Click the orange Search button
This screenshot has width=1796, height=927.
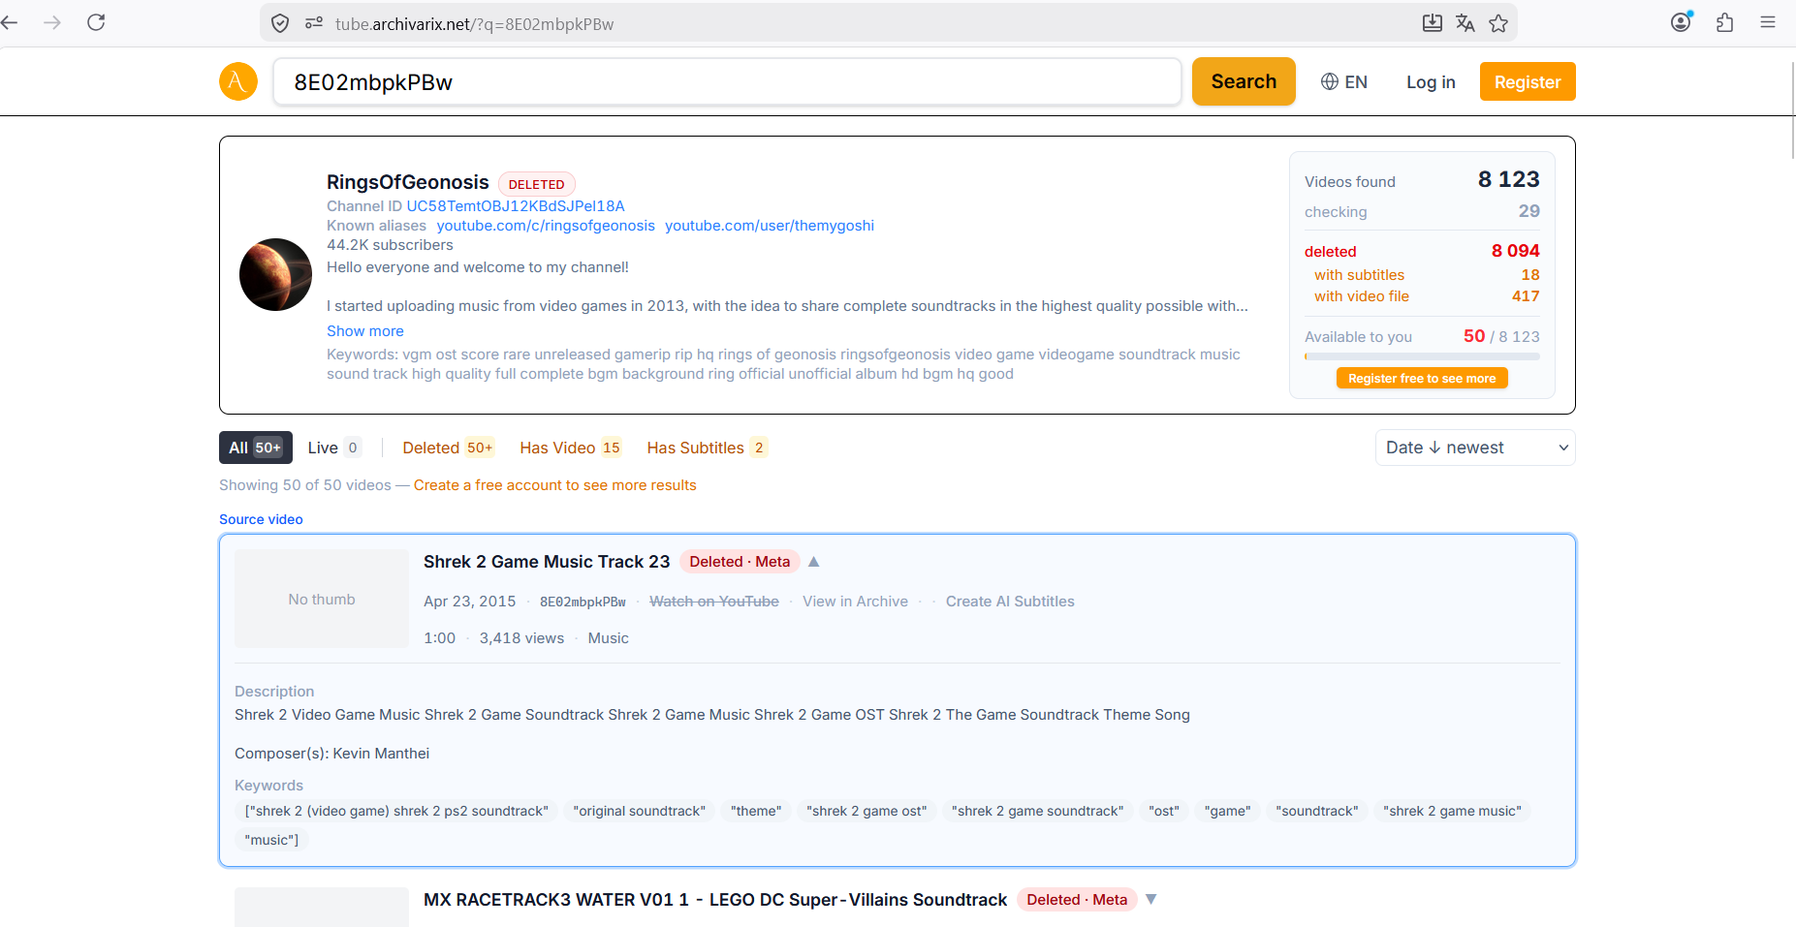[x=1244, y=81]
